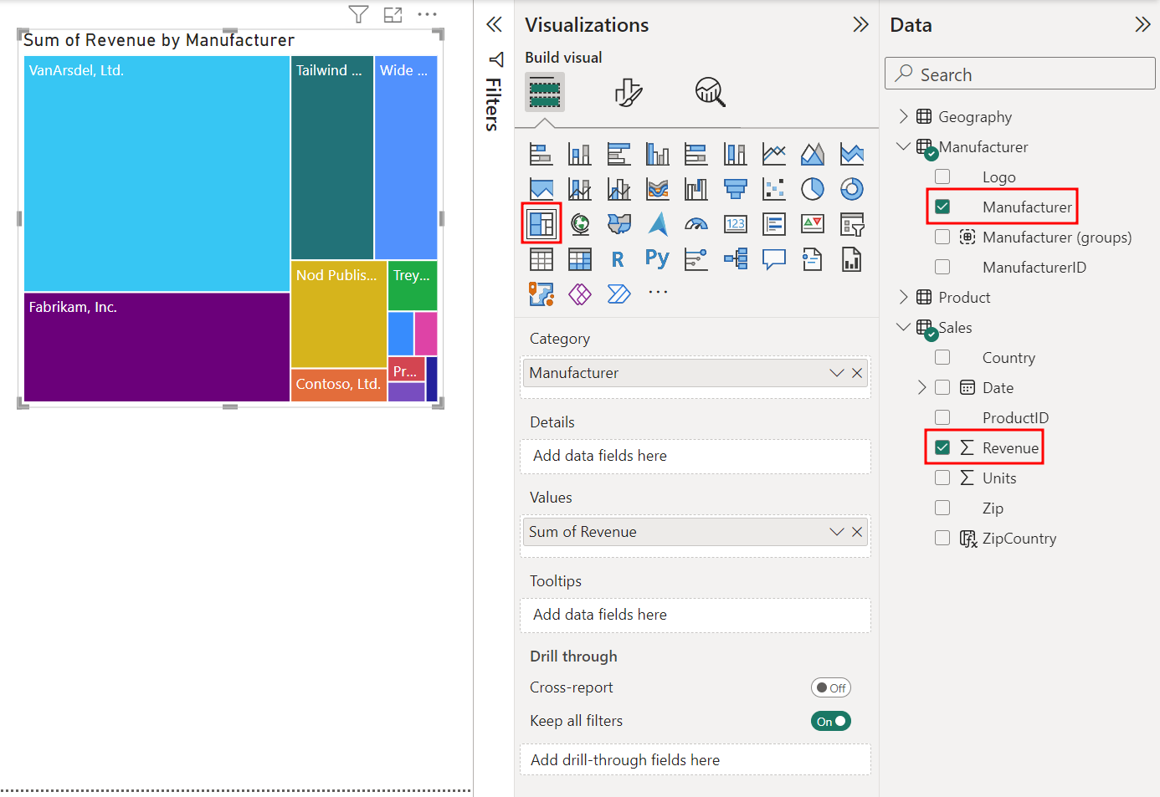
Task: Check the Manufacturer (groups) field
Action: point(942,237)
